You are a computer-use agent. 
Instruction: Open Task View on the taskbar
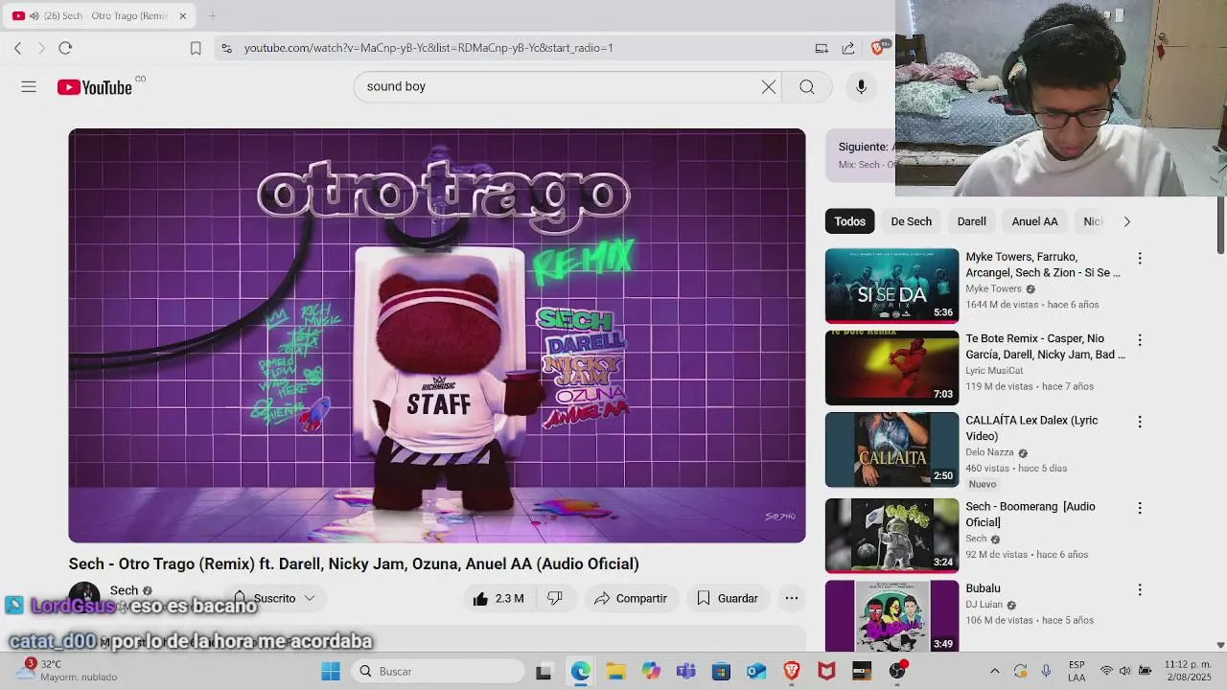click(x=544, y=671)
